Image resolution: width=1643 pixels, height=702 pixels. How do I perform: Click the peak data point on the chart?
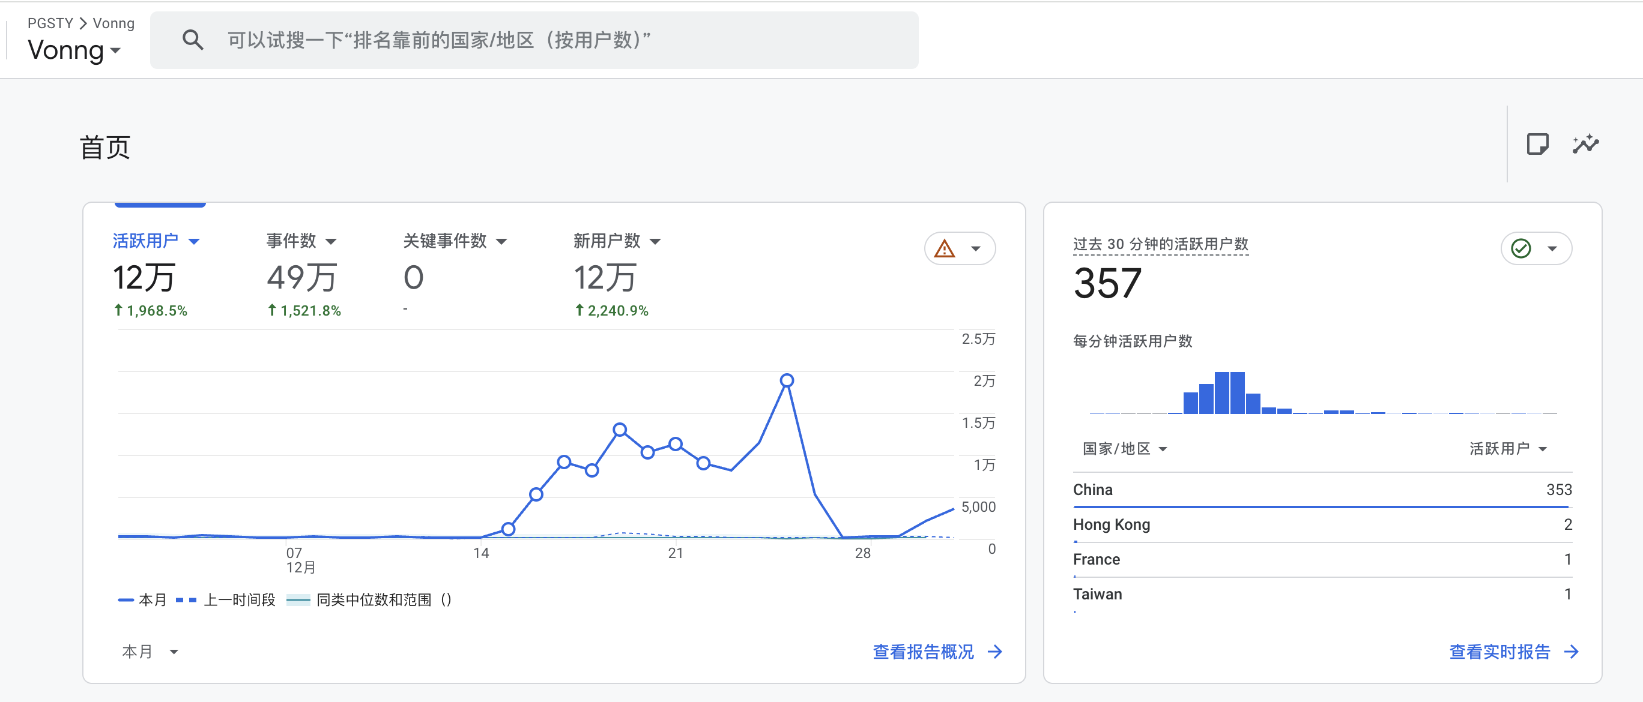click(787, 380)
